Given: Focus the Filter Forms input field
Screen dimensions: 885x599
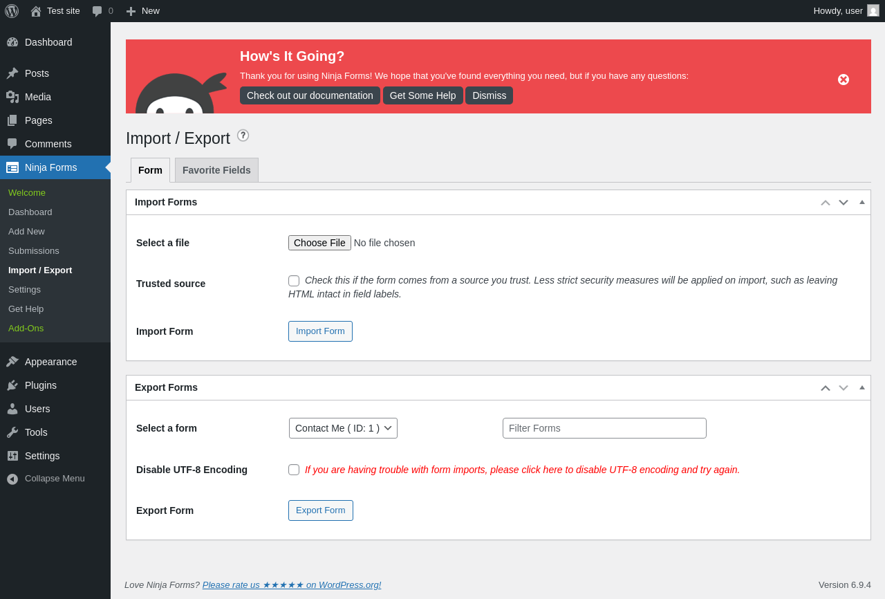Looking at the screenshot, I should click(x=604, y=428).
